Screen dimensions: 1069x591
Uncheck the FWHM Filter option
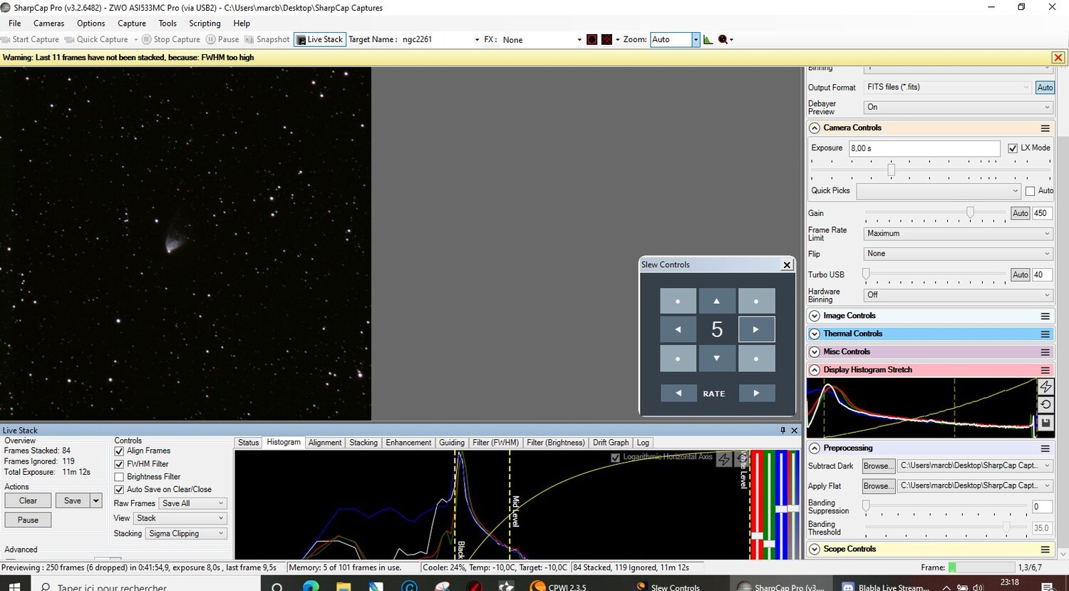coord(119,464)
